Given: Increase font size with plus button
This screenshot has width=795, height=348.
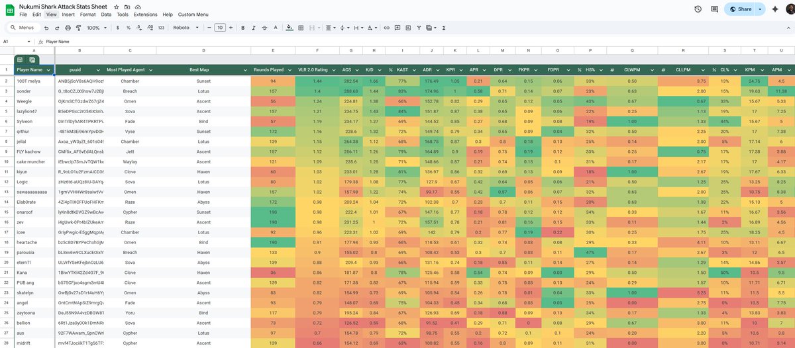Looking at the screenshot, I should (x=231, y=28).
